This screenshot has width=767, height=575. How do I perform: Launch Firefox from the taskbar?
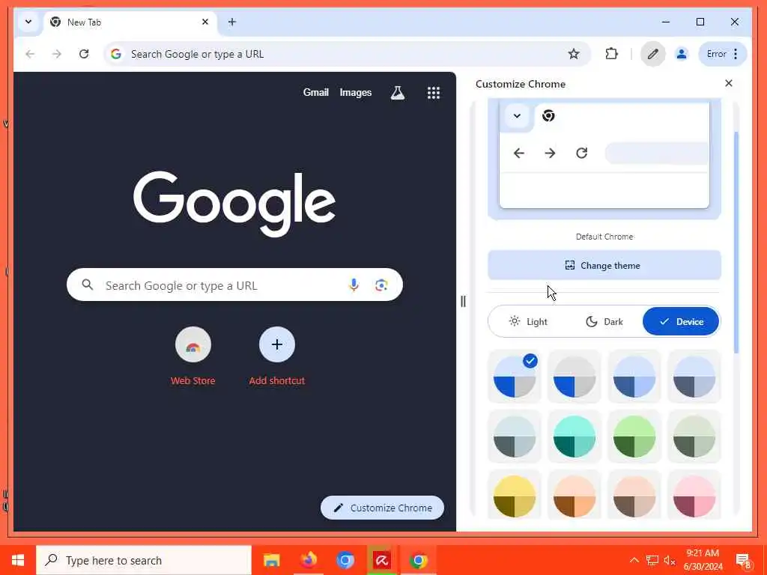[x=308, y=560]
